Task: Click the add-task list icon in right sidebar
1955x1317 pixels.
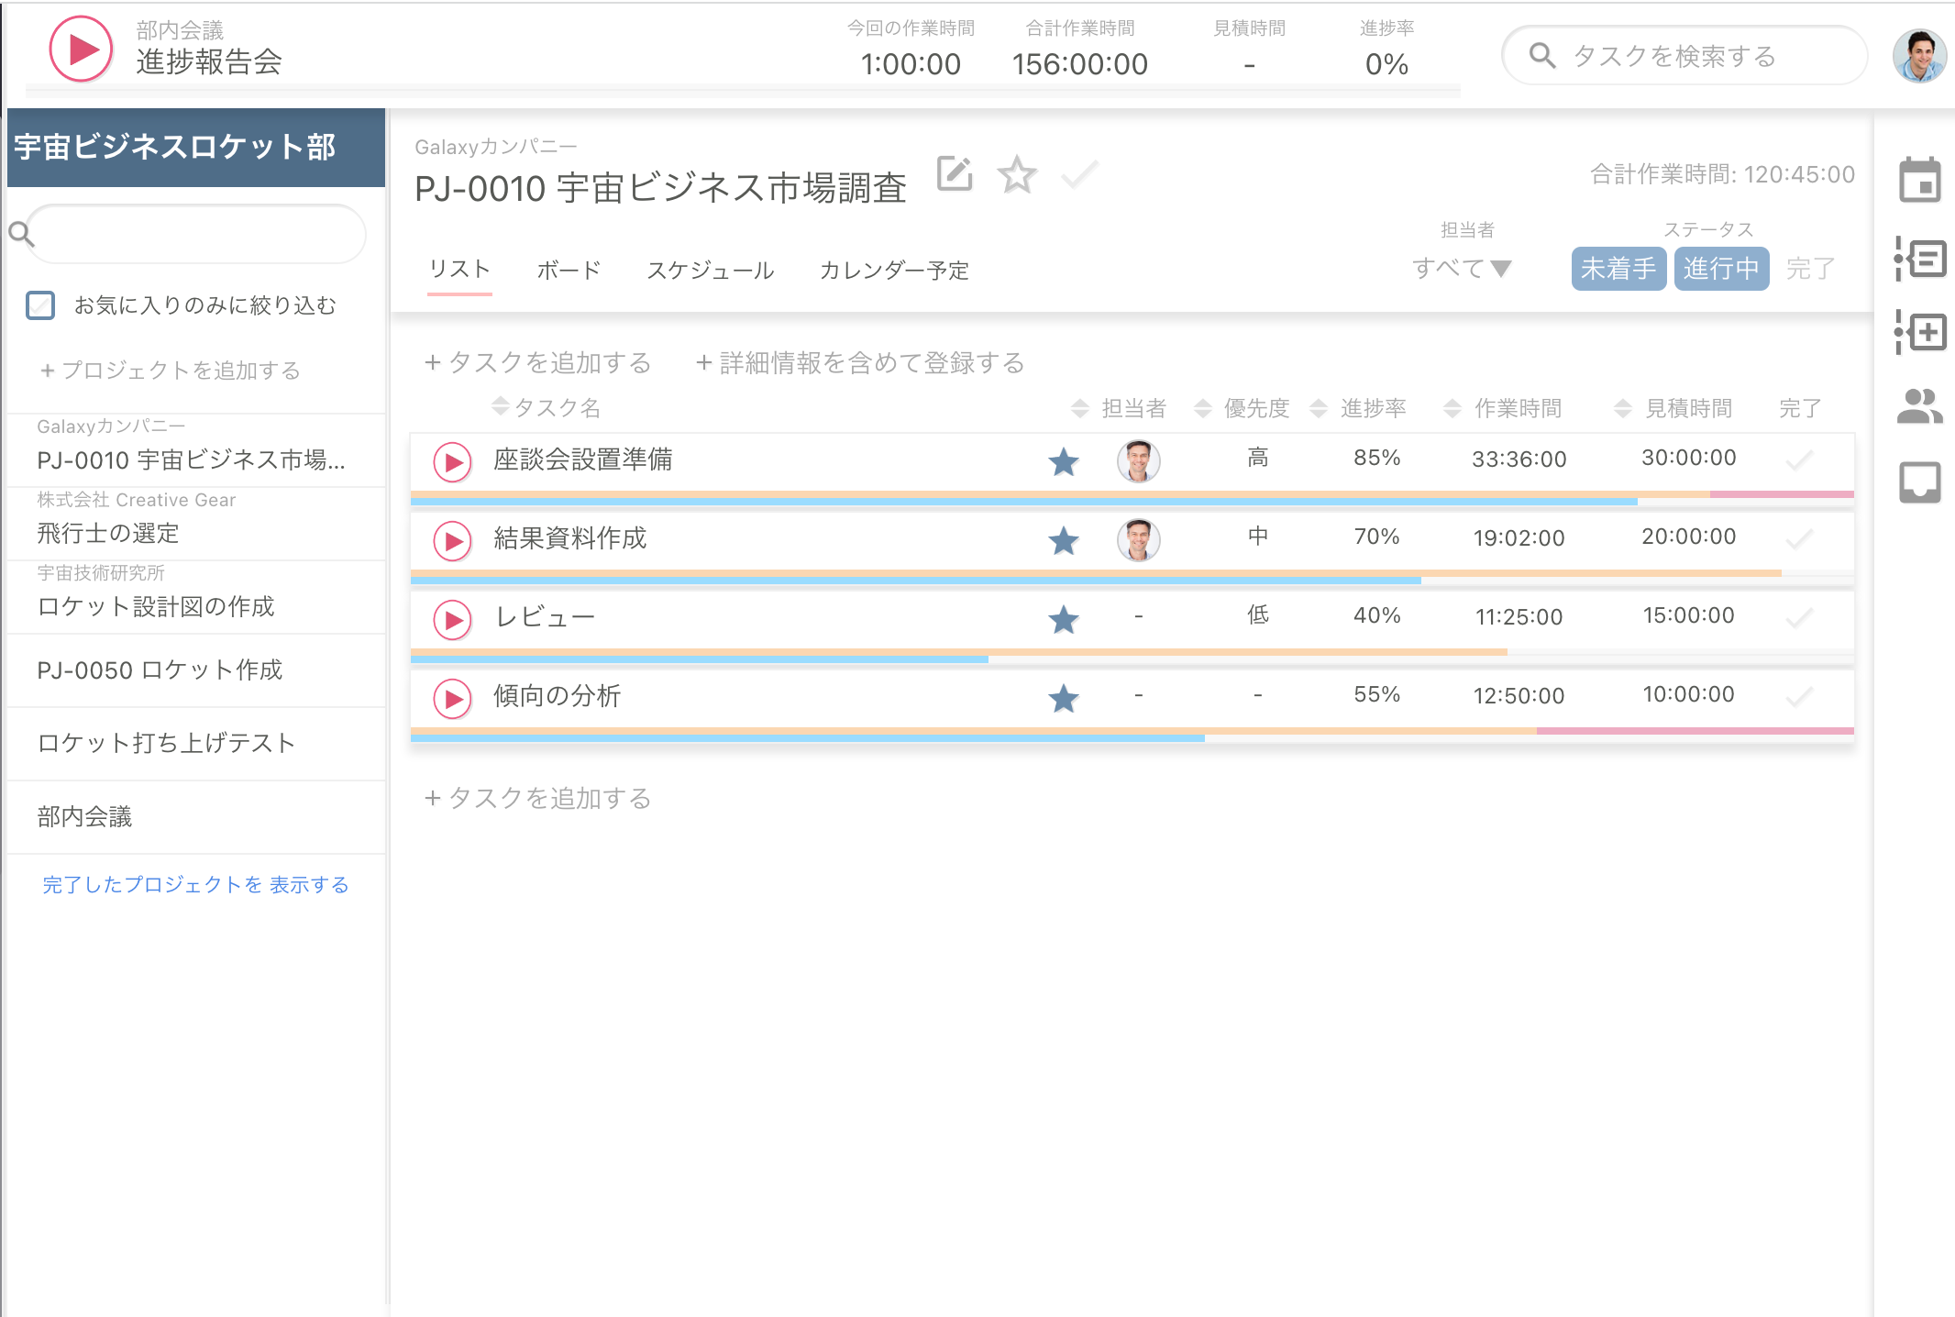Action: click(1919, 332)
